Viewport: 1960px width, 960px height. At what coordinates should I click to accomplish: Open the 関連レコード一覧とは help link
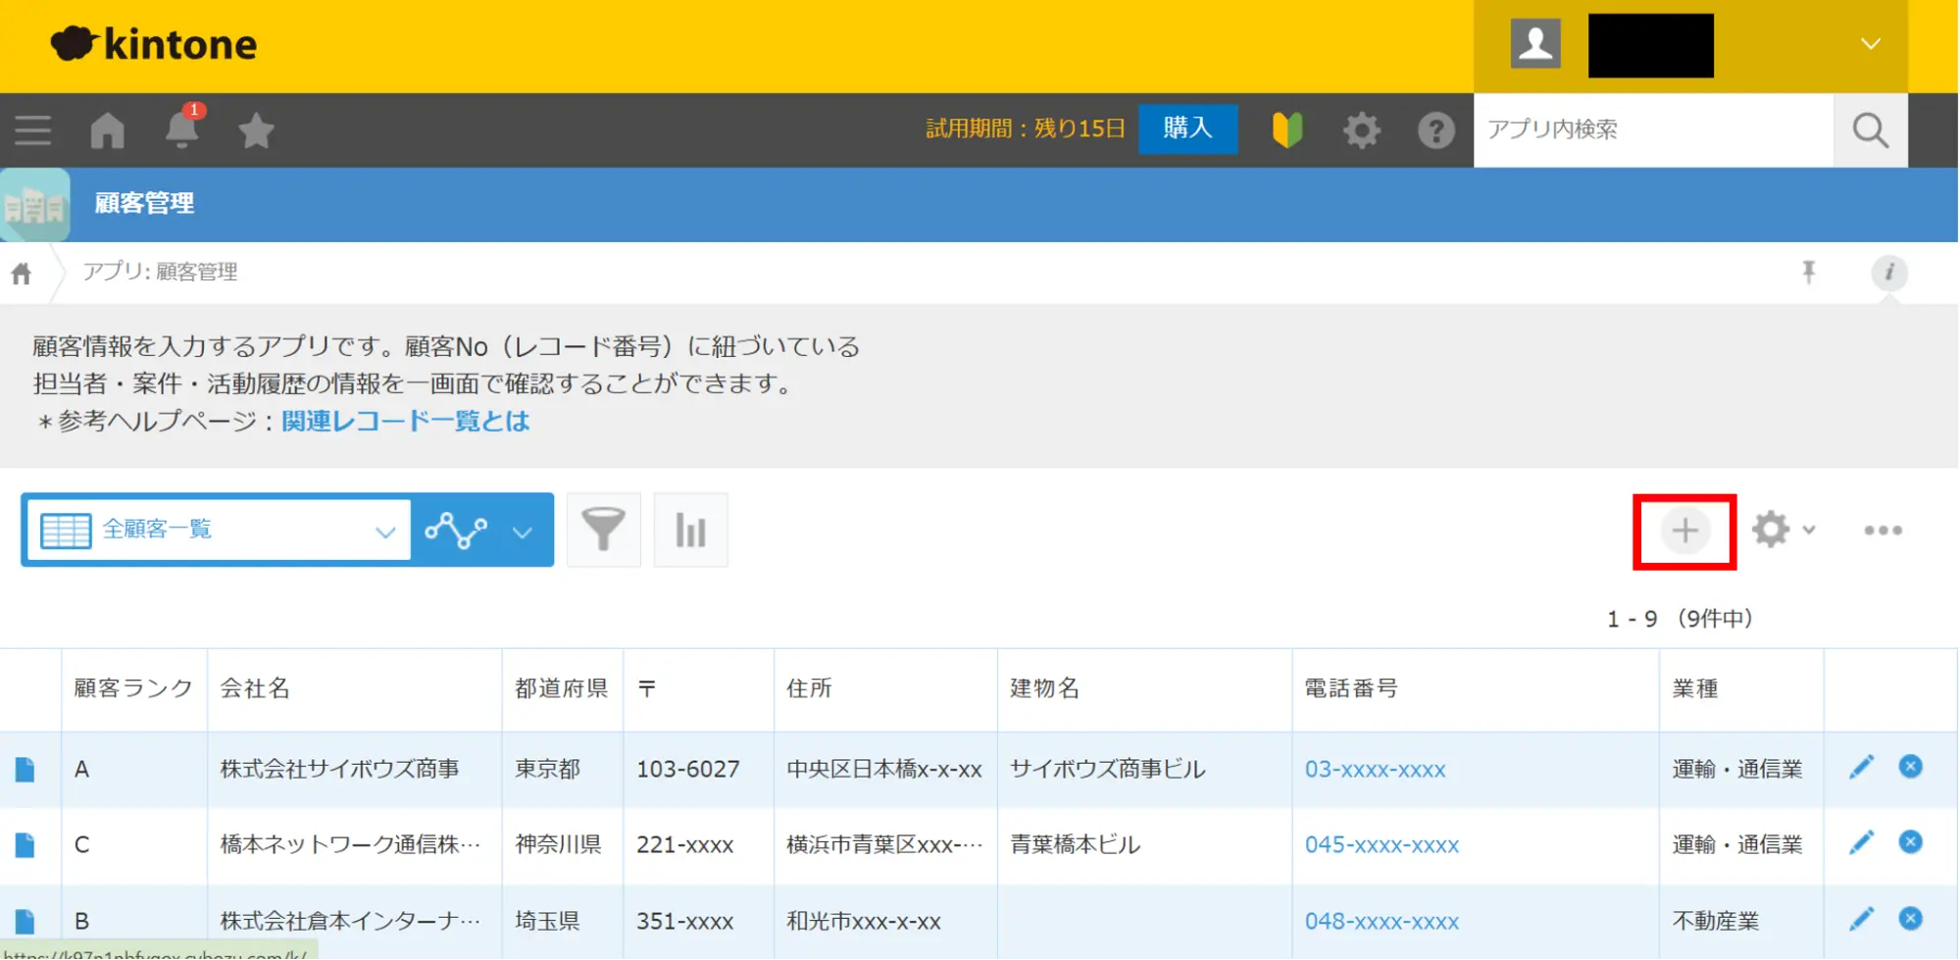(405, 421)
